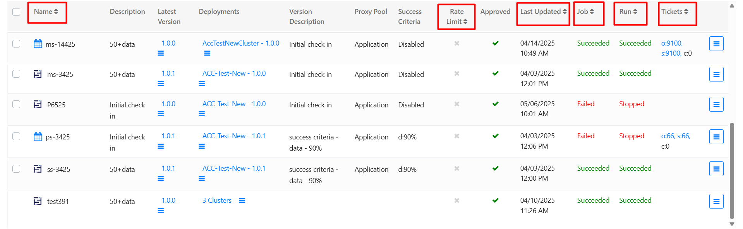Click list icon under ms-14425 version 1.0.0

[161, 53]
